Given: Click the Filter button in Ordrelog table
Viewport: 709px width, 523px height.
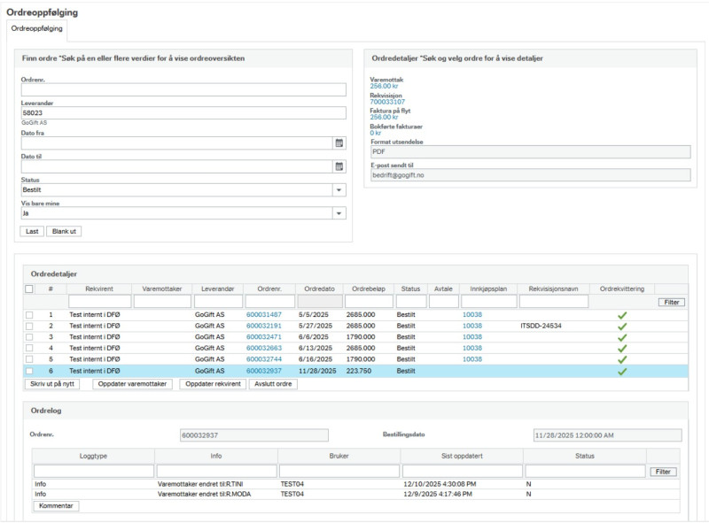Looking at the screenshot, I should point(663,472).
